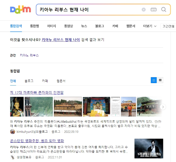Open result 콘스탄틴 영화추천, 원조 퇴마 영화
Screen dimensions: 176x162
[x=37, y=141]
